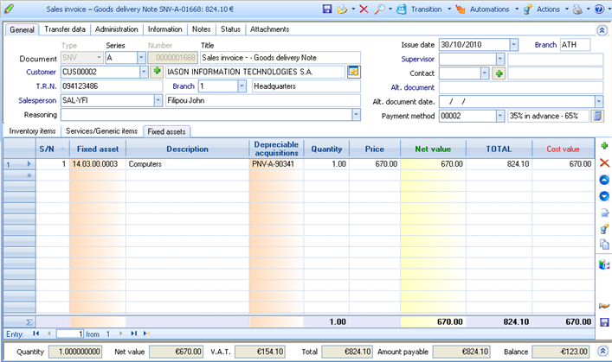Switch to Administration tab
The width and height of the screenshot is (612, 362).
click(116, 29)
